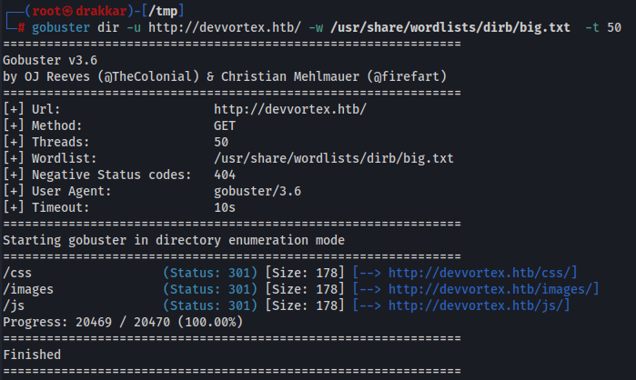
Task: Click the red # prompt symbol
Action: pos(21,27)
